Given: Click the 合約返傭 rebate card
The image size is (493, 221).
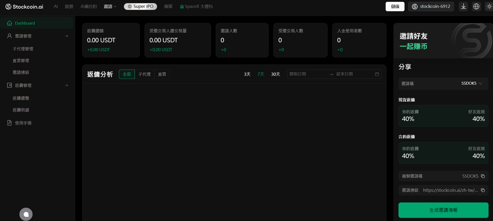Looking at the screenshot, I should (444, 153).
